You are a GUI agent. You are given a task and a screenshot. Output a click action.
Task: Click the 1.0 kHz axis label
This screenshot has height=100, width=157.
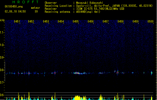[2, 45]
